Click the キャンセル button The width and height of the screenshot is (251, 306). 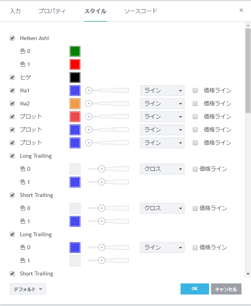coord(226,289)
